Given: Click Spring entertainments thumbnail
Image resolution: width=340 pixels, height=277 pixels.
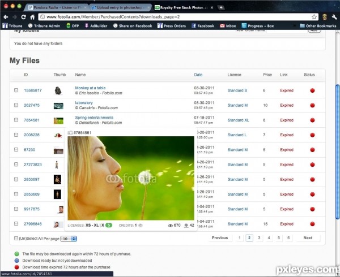Looking at the screenshot, I should 58,120.
